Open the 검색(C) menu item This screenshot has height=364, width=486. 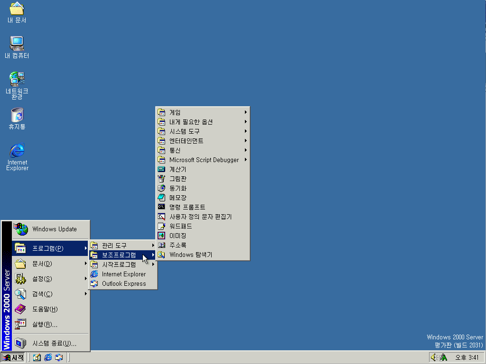coord(50,294)
